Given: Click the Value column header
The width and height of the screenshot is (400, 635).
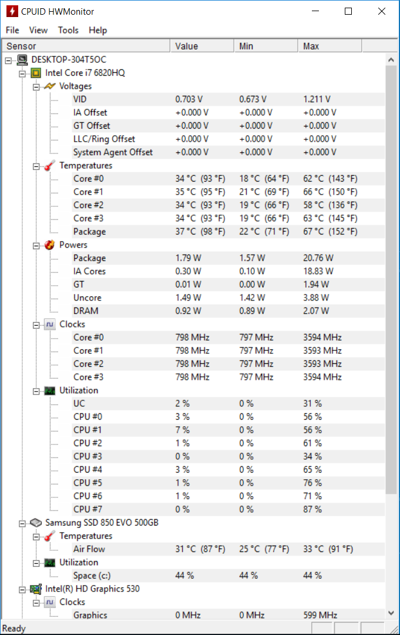Looking at the screenshot, I should coord(202,46).
